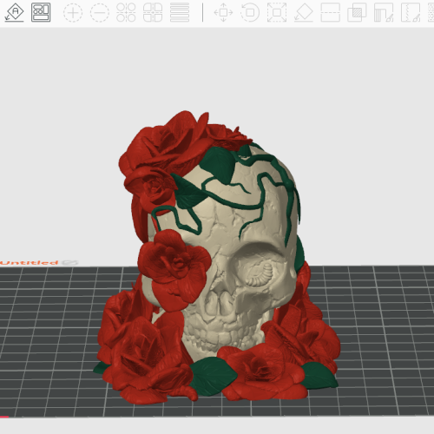The image size is (434, 434).
Task: Select the Split to Parts tool
Action: pyautogui.click(x=153, y=12)
